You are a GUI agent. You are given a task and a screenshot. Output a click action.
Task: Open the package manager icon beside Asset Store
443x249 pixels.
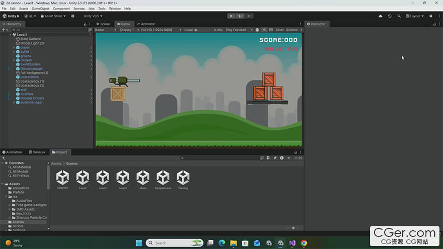point(72,16)
